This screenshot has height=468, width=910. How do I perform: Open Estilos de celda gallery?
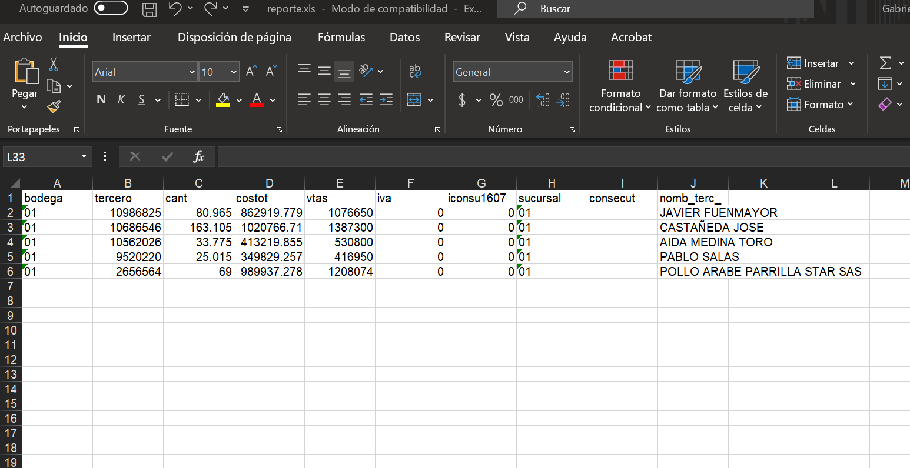point(745,86)
